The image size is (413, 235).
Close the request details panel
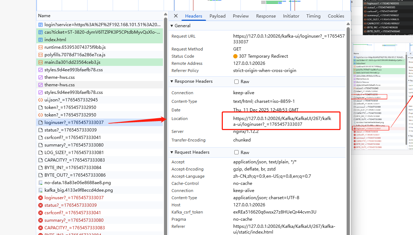pyautogui.click(x=176, y=16)
